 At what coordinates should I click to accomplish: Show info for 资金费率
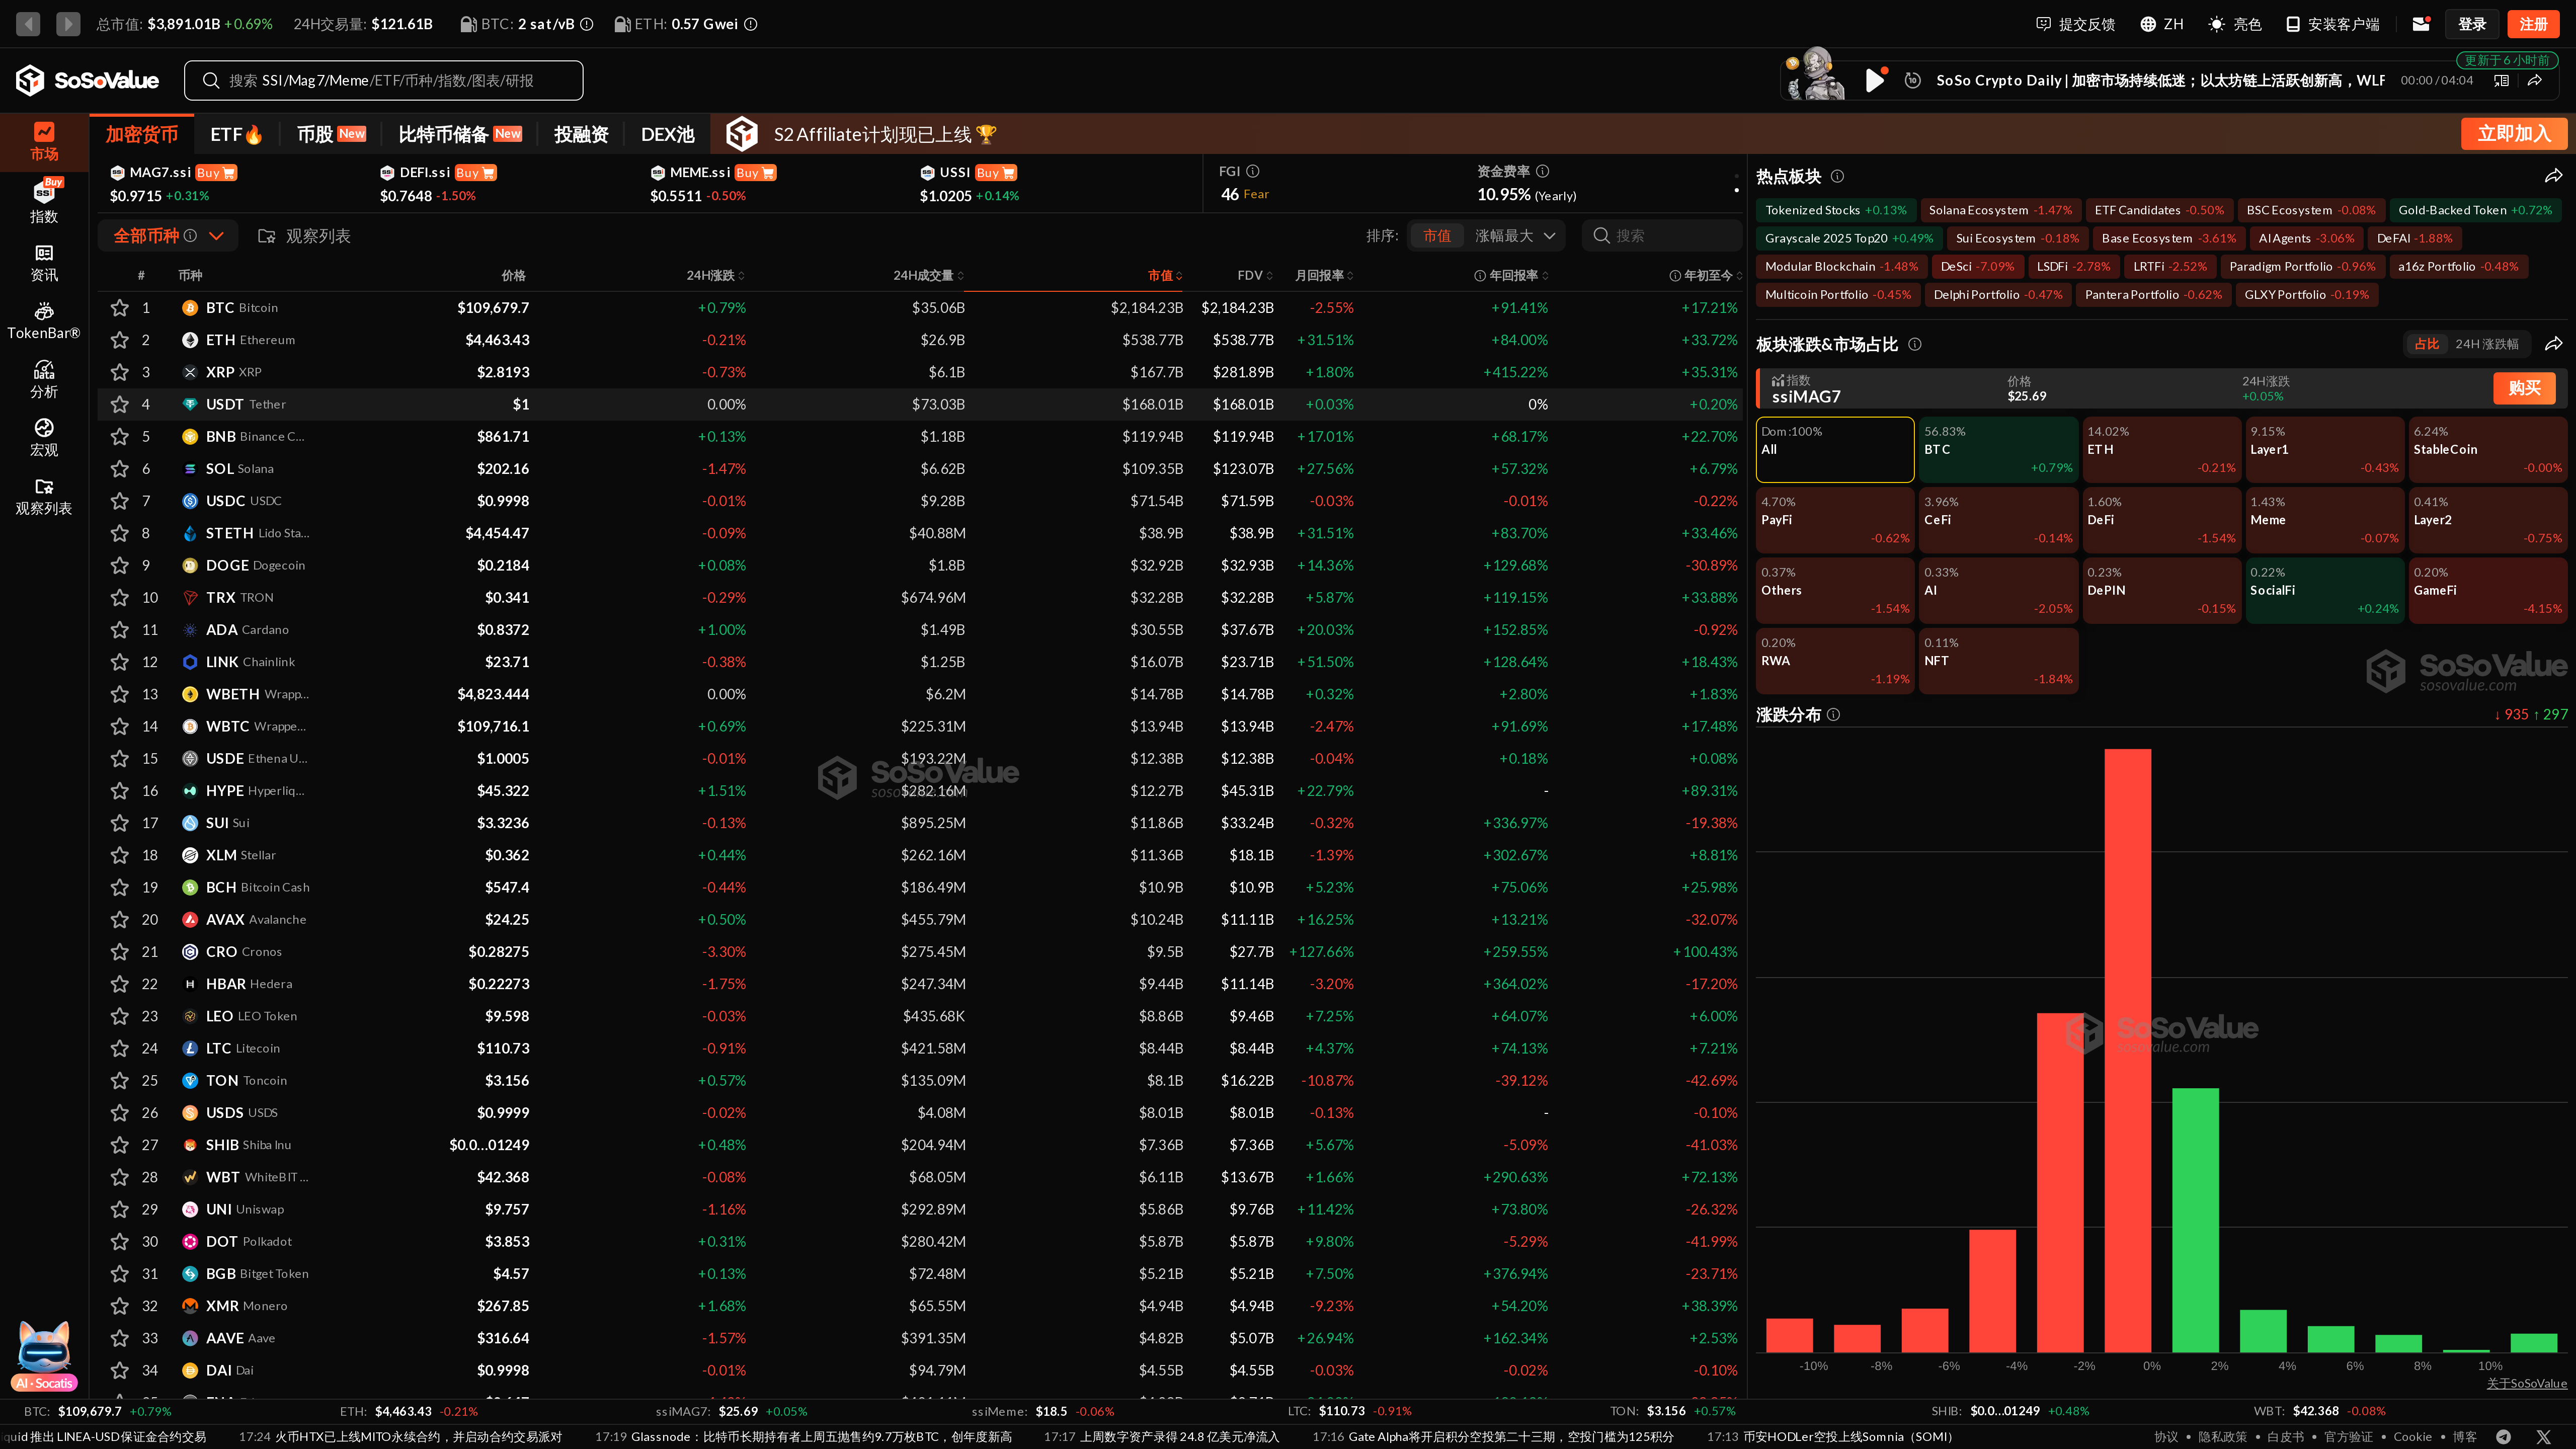tap(1543, 171)
